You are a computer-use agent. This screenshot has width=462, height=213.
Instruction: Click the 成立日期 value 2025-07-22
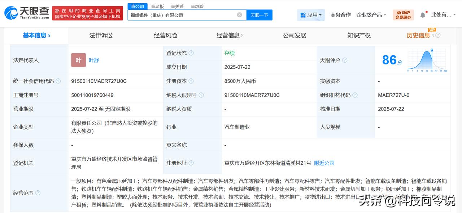coord(237,67)
